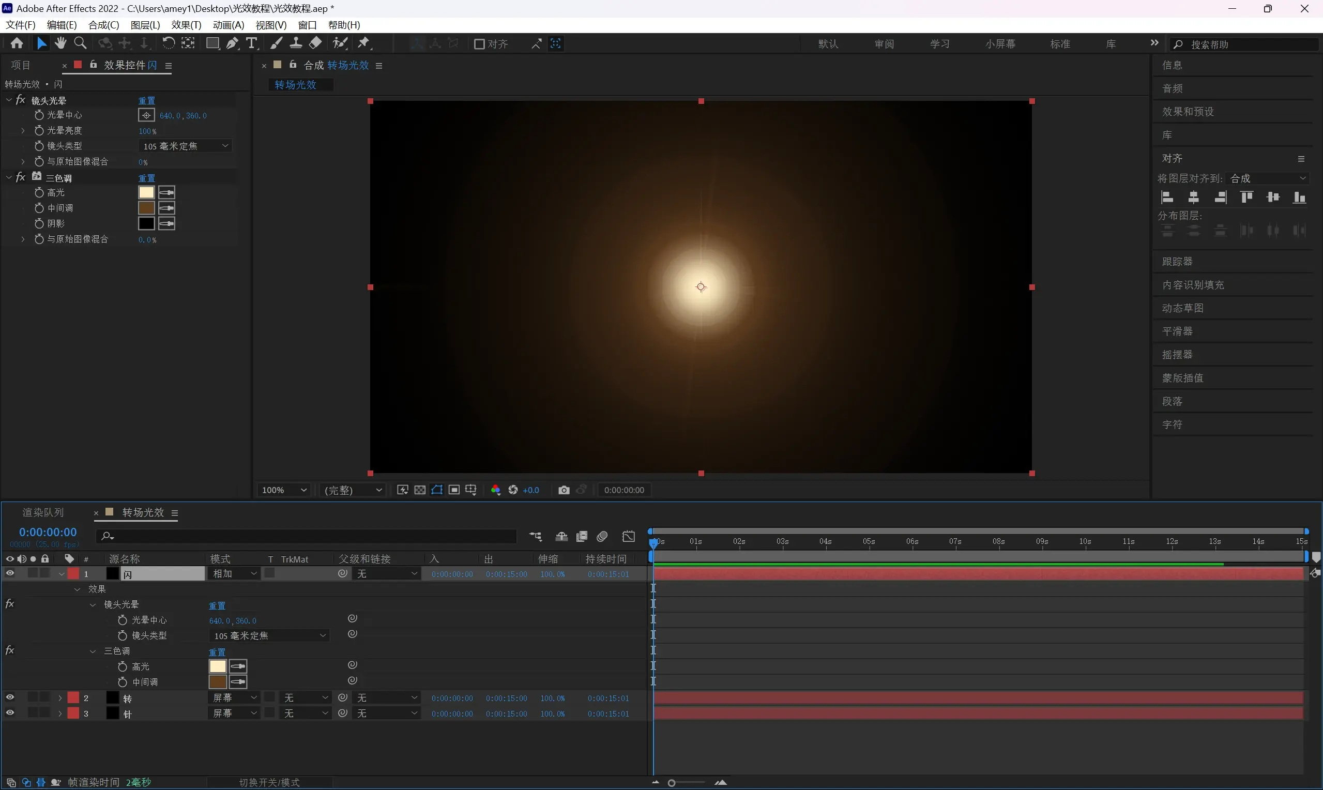Open parent dropdown for layer 针
Viewport: 1323px width, 790px height.
[x=386, y=713]
